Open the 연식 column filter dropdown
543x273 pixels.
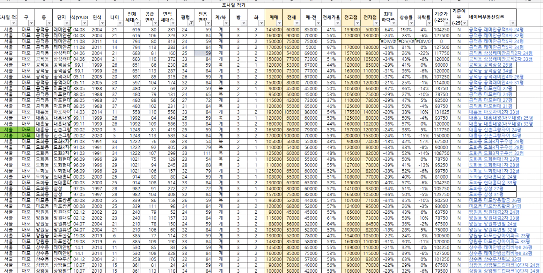[103, 24]
